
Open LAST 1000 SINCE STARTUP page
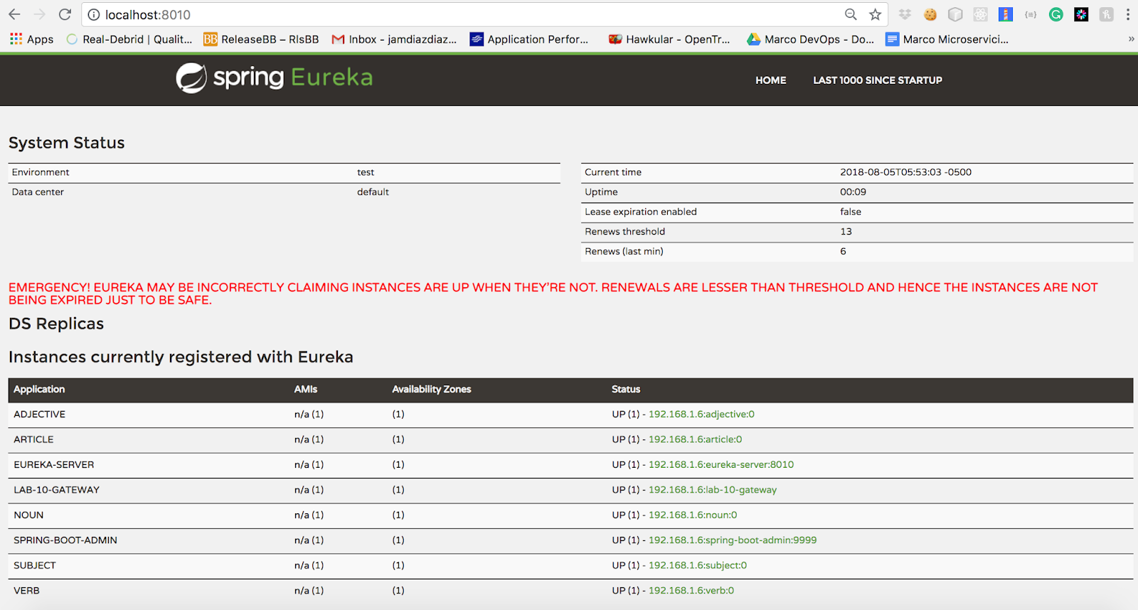pos(878,80)
